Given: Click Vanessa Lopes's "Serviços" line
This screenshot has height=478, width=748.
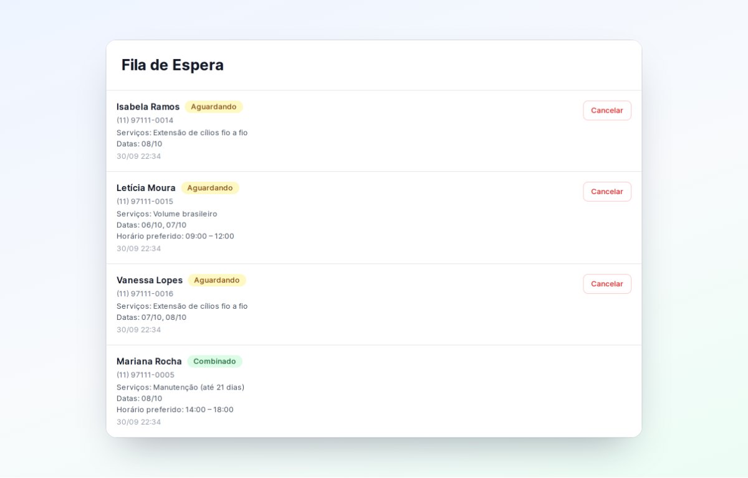Looking at the screenshot, I should [x=182, y=306].
